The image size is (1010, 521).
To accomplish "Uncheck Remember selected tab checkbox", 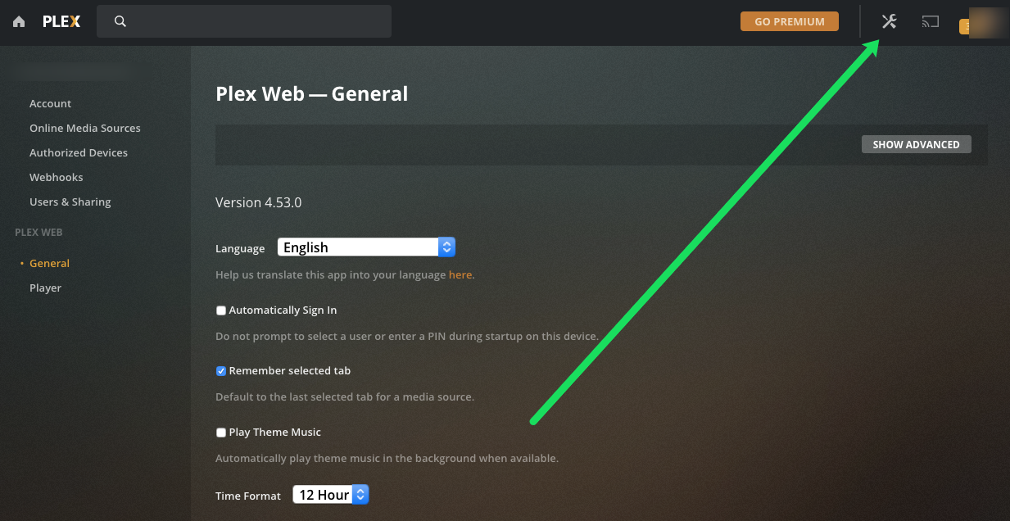I will [x=221, y=371].
